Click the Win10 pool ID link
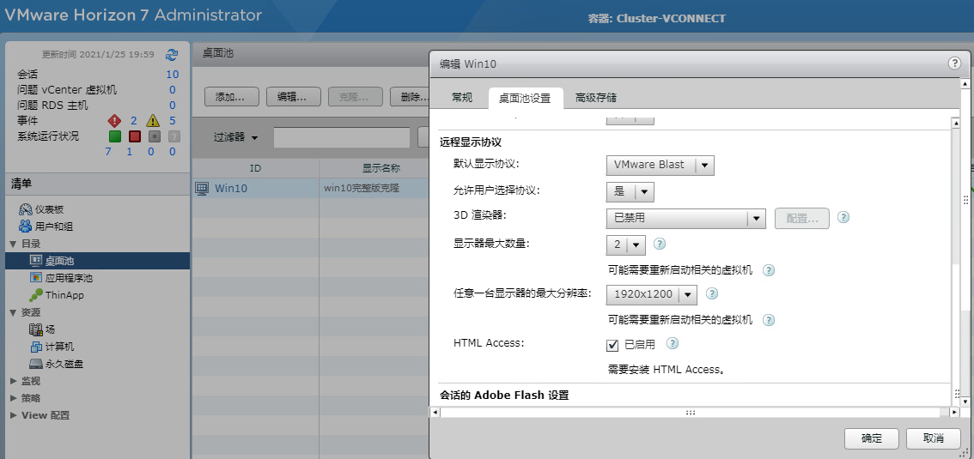This screenshot has height=459, width=974. [x=231, y=189]
